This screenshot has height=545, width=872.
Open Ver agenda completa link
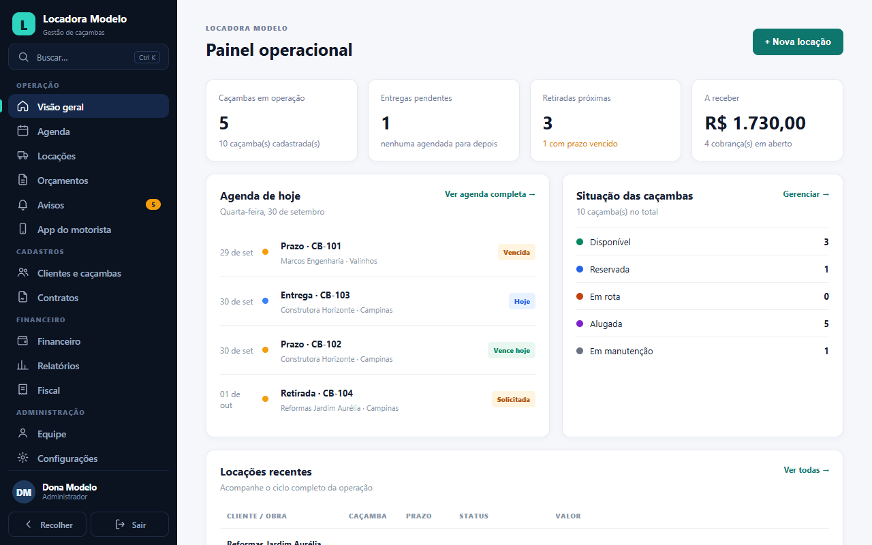point(490,194)
